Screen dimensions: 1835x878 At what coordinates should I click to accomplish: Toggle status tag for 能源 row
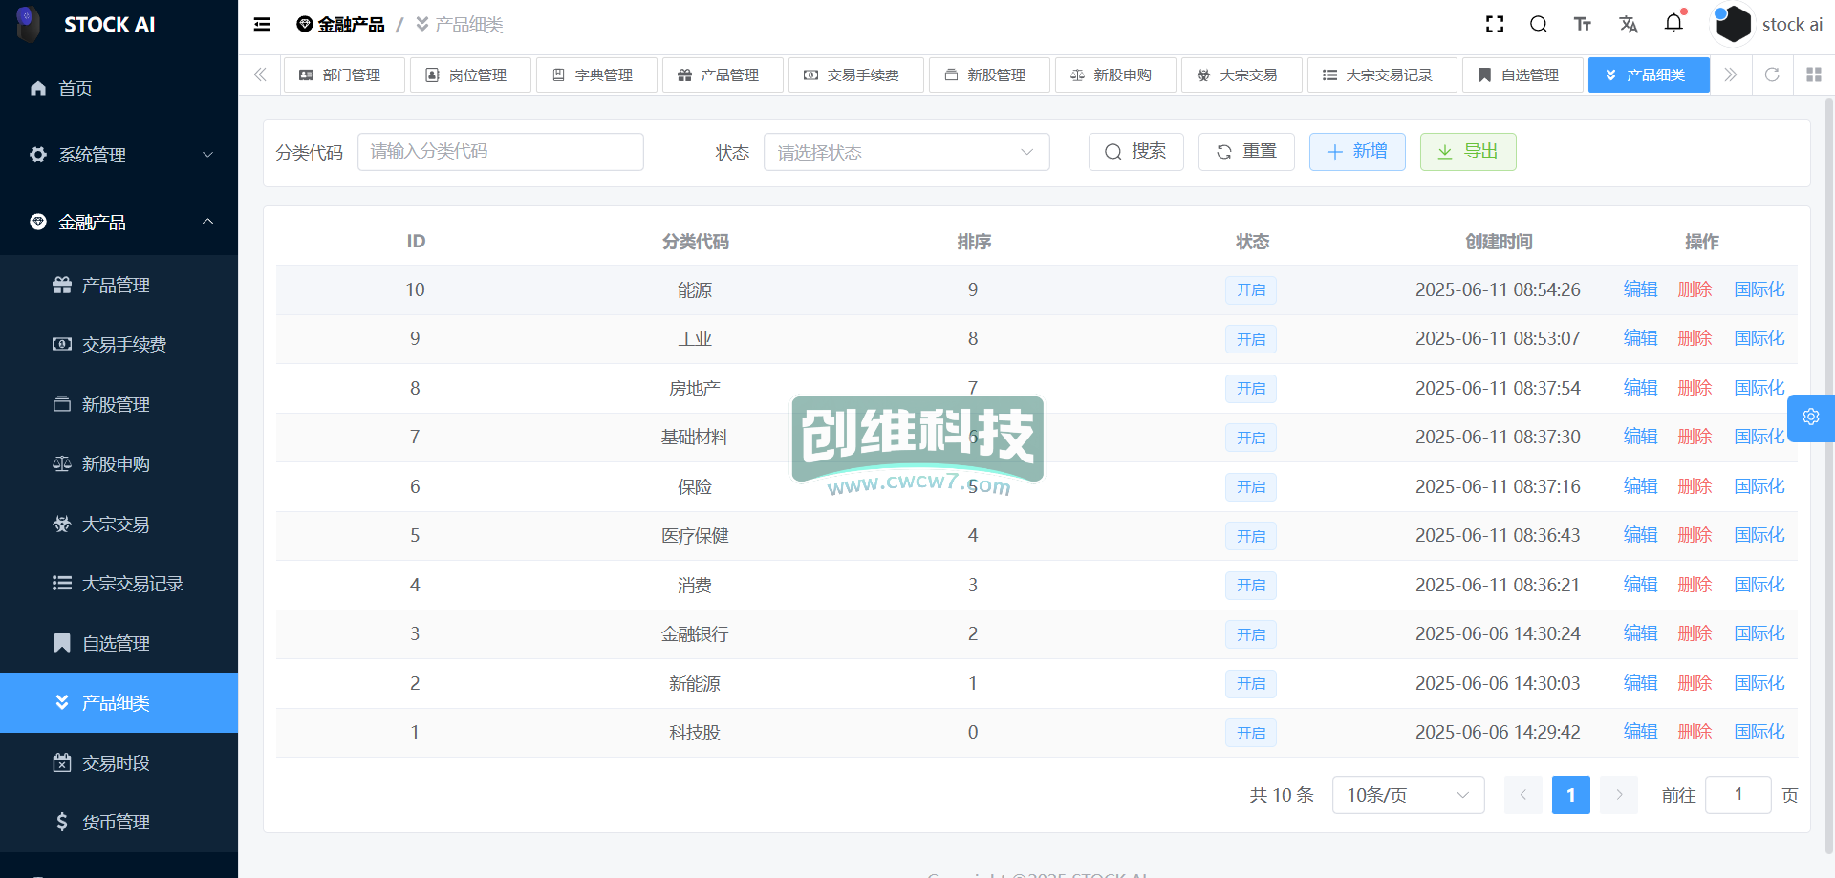point(1250,290)
